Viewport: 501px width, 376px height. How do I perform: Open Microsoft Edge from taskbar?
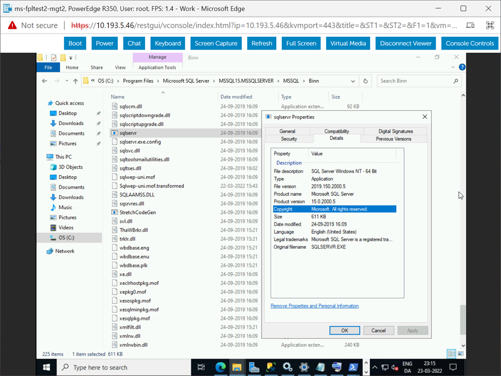point(220,367)
